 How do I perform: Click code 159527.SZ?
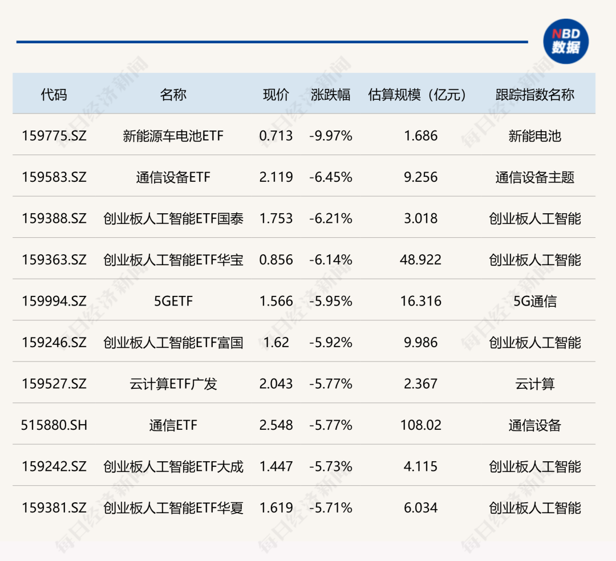[x=54, y=384]
